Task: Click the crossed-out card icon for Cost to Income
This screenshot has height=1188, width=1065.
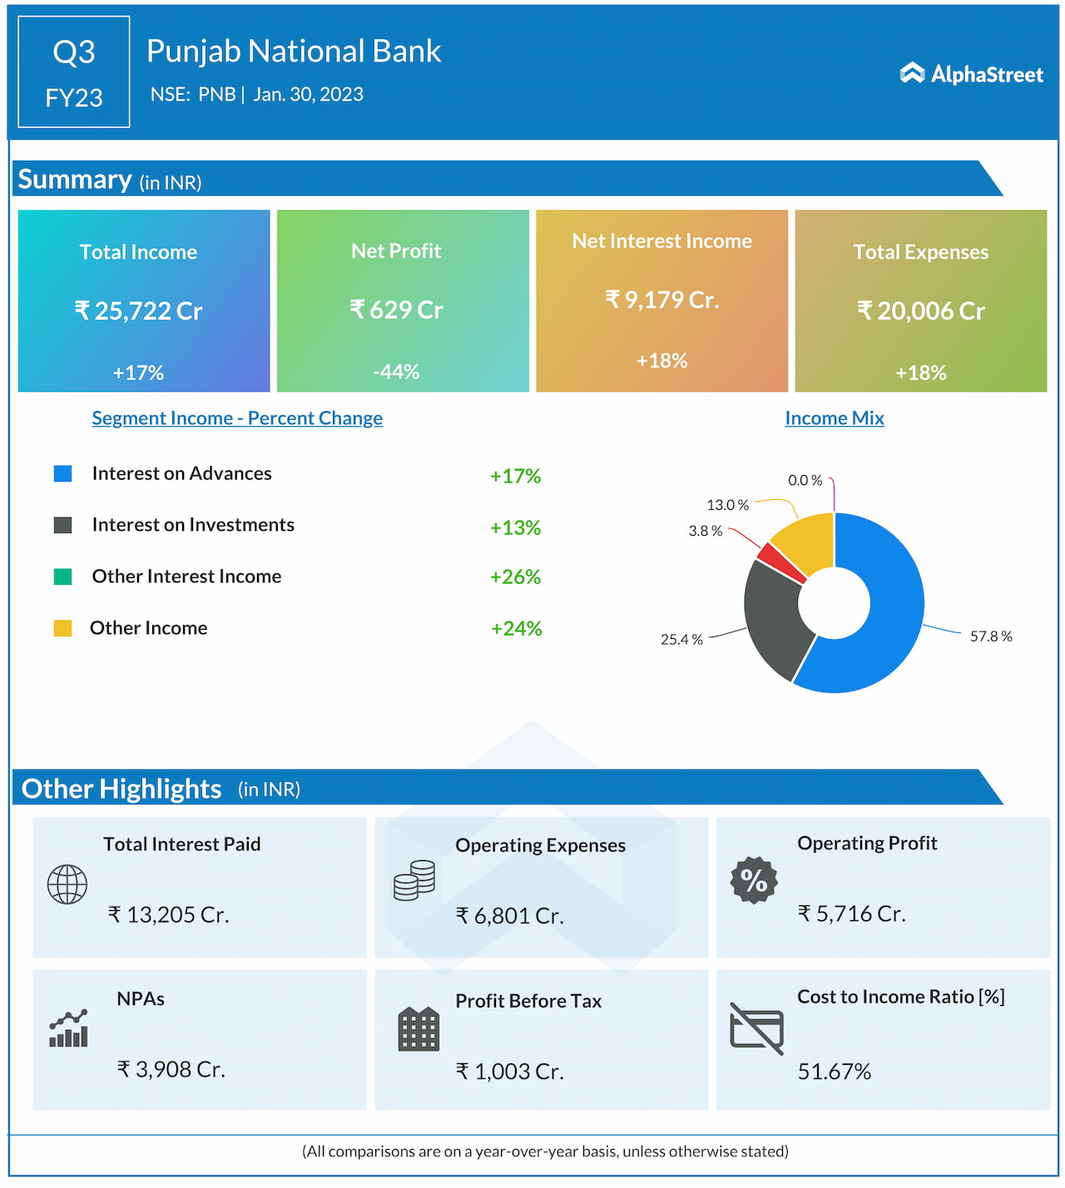Action: coord(756,1029)
